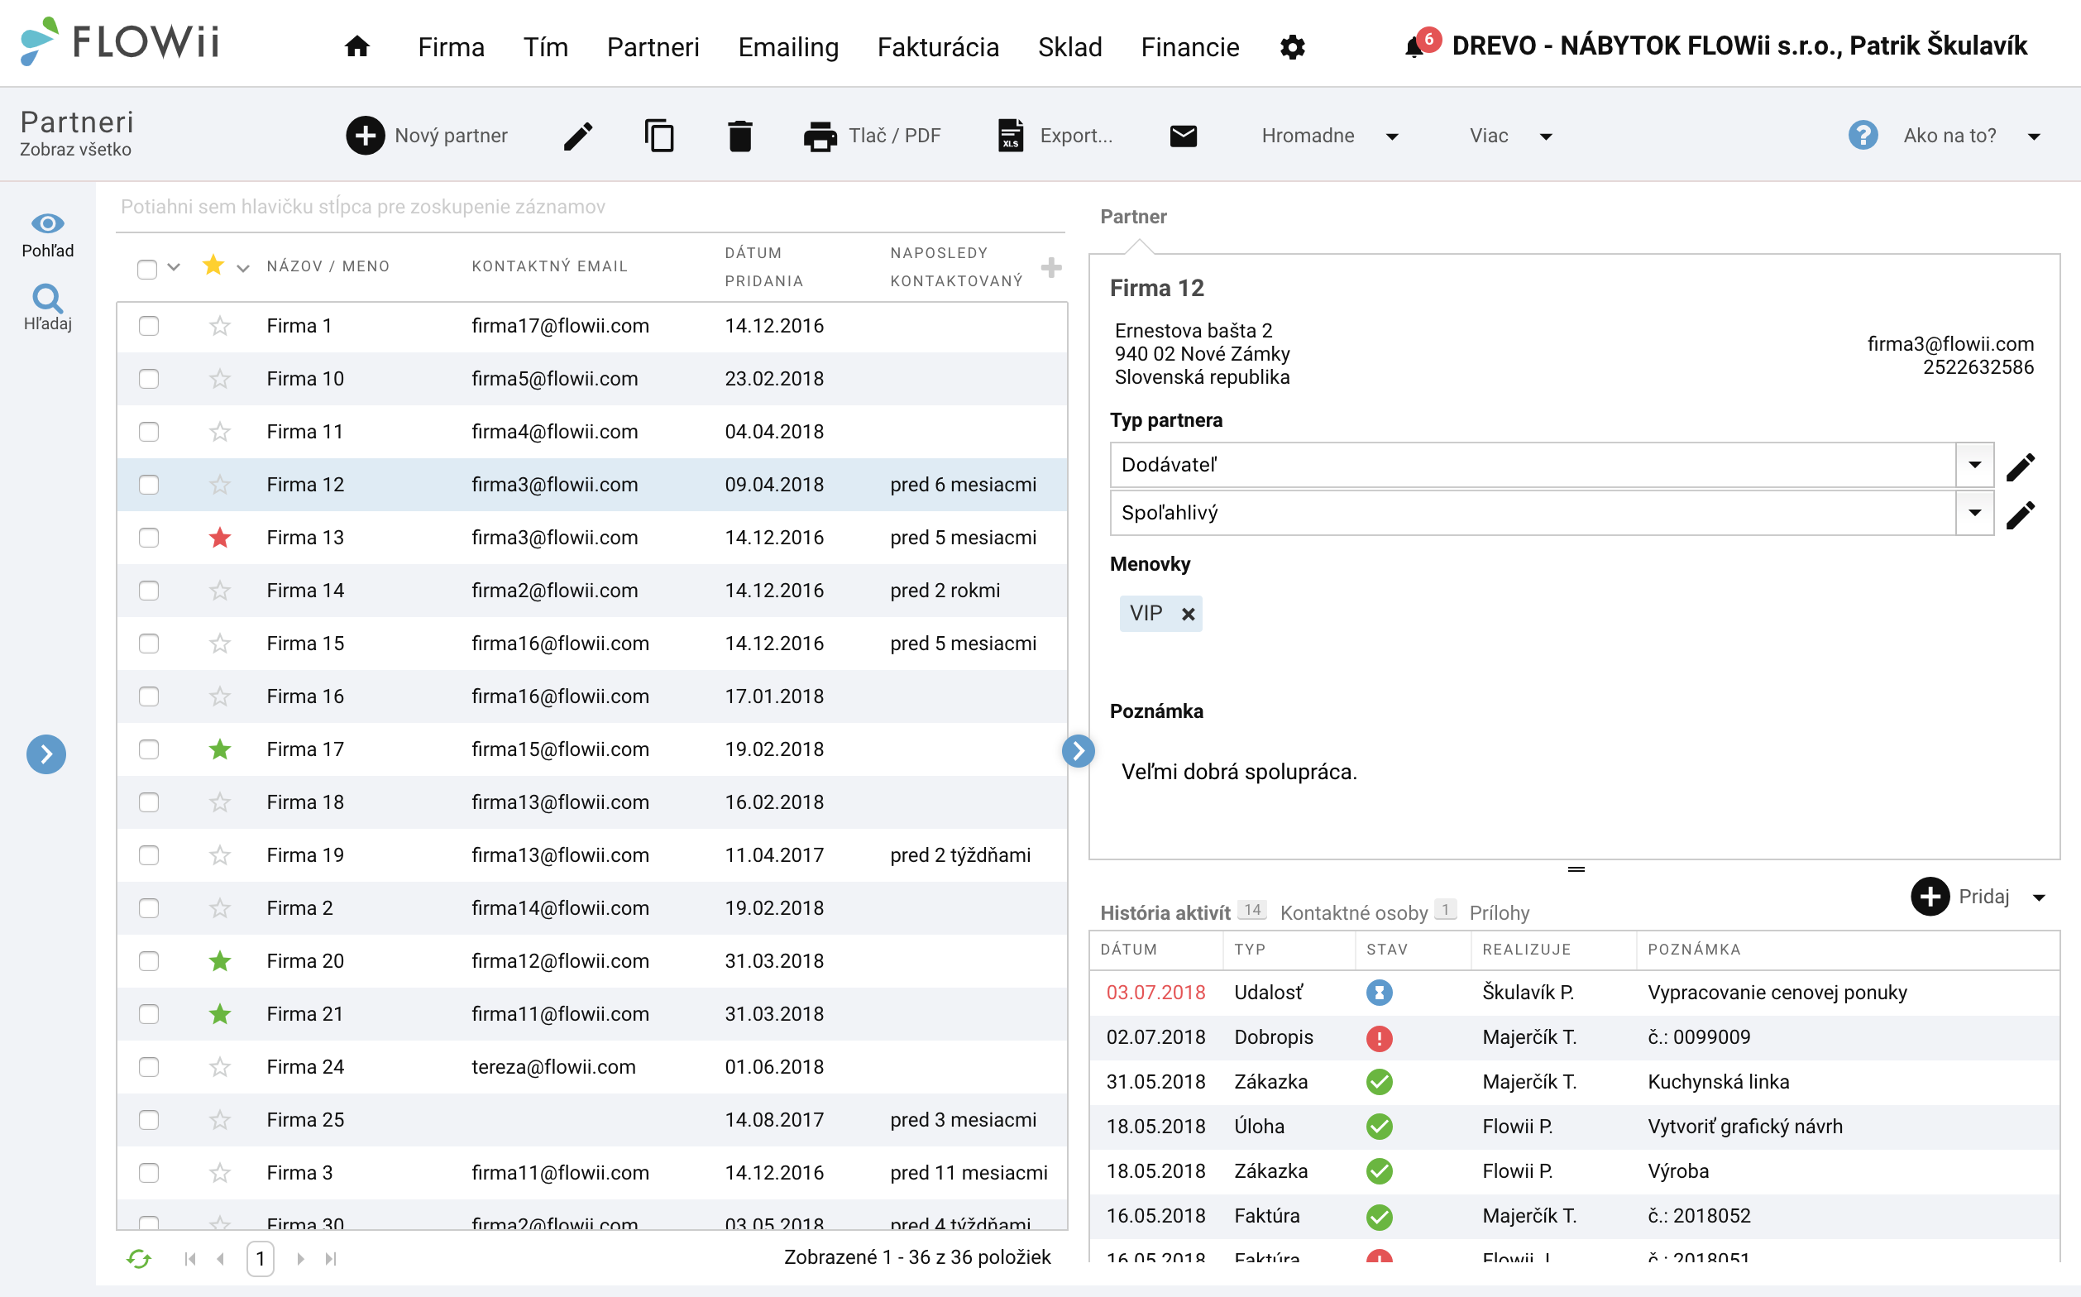Image resolution: width=2081 pixels, height=1297 pixels.
Task: Send email using envelope icon
Action: point(1183,136)
